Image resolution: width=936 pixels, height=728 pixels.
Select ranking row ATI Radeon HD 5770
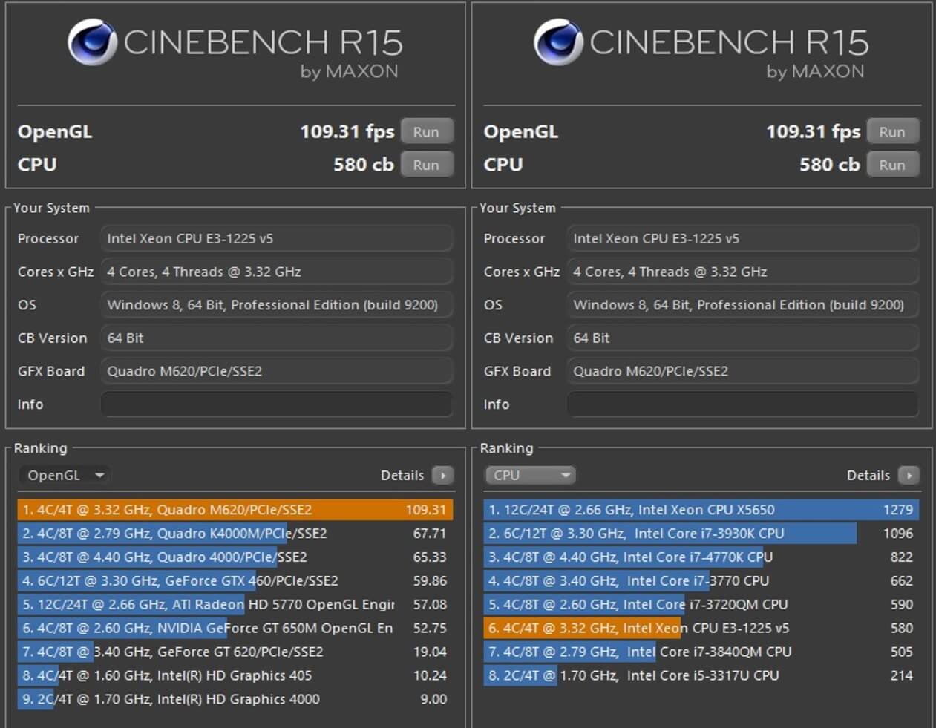[235, 605]
